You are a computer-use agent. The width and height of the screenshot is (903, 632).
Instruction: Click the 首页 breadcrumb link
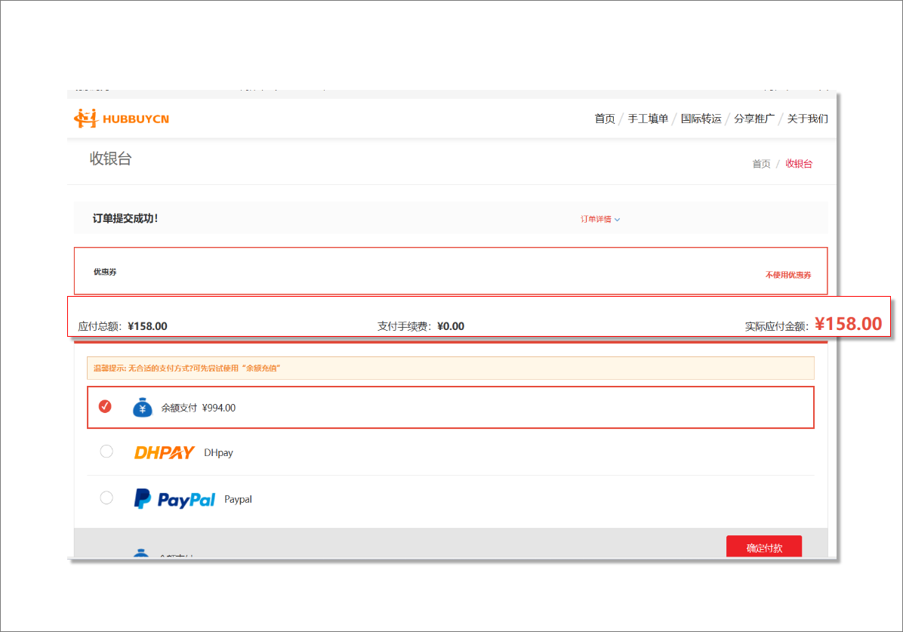[x=761, y=164]
